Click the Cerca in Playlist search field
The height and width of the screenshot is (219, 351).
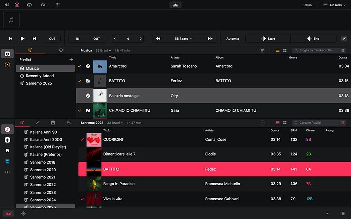[x=319, y=123]
